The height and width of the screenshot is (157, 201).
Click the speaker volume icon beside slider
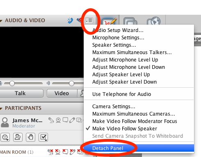[x=48, y=83]
